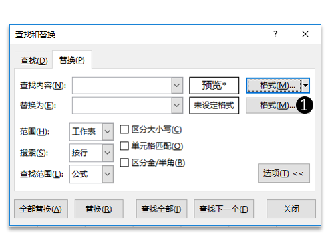Expand the 查找内容(N) history dropdown
332x251 pixels.
tap(177, 86)
